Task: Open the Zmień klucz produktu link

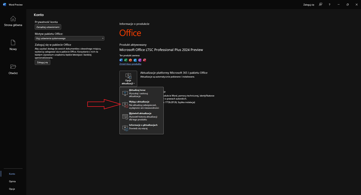Action: click(130, 64)
